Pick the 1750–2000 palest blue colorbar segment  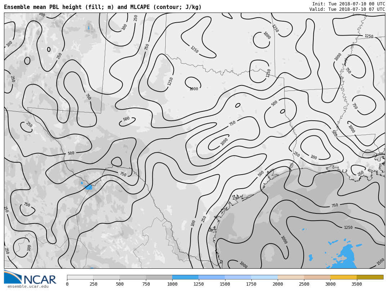click(x=264, y=277)
